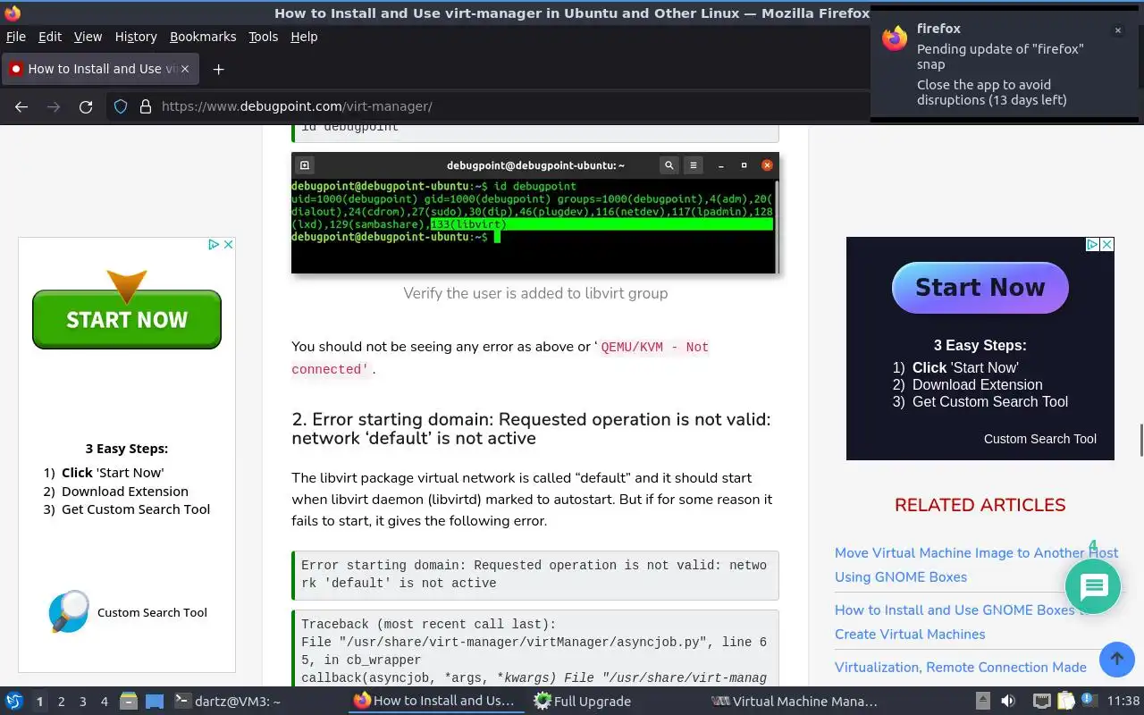Open 'How to Install and Use GNOME Boxes' article
1144x715 pixels.
point(962,622)
